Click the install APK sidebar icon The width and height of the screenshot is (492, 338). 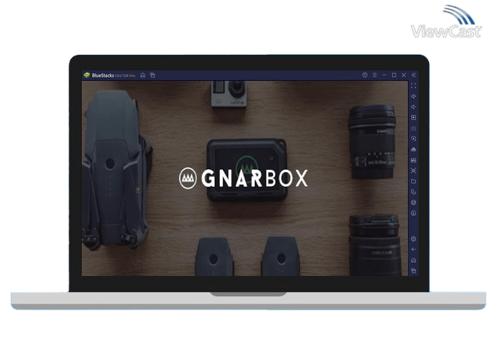(414, 149)
